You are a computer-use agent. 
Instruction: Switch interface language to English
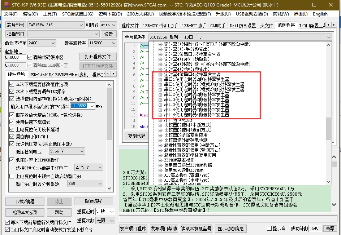click(x=320, y=14)
